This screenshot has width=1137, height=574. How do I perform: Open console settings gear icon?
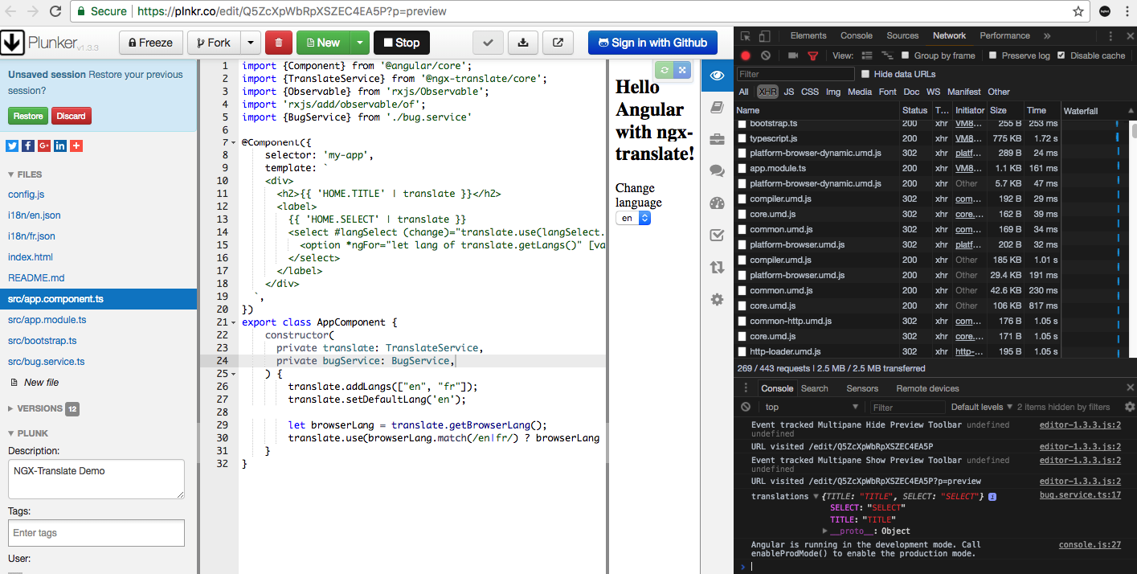coord(1129,407)
